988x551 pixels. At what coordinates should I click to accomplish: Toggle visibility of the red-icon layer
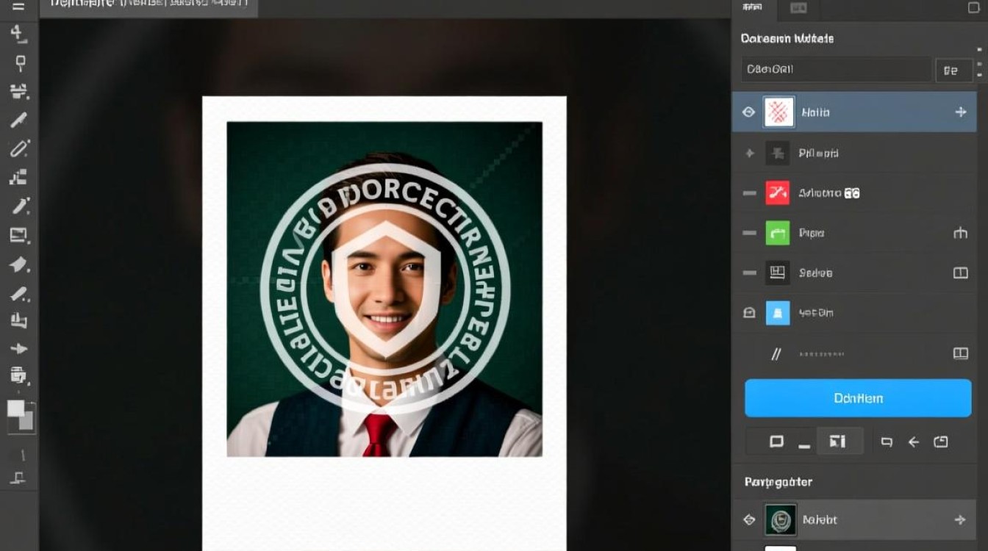[749, 193]
